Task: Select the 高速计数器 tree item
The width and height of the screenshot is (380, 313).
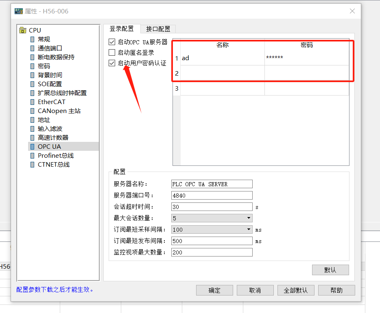Action: click(x=53, y=138)
